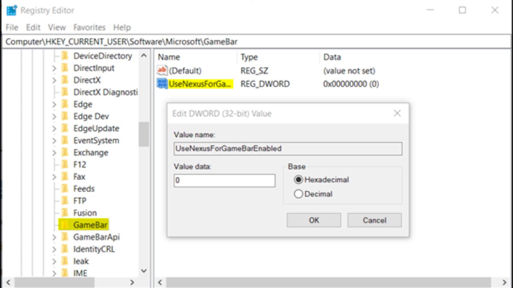Select the Feeds folder icon

[x=65, y=189]
